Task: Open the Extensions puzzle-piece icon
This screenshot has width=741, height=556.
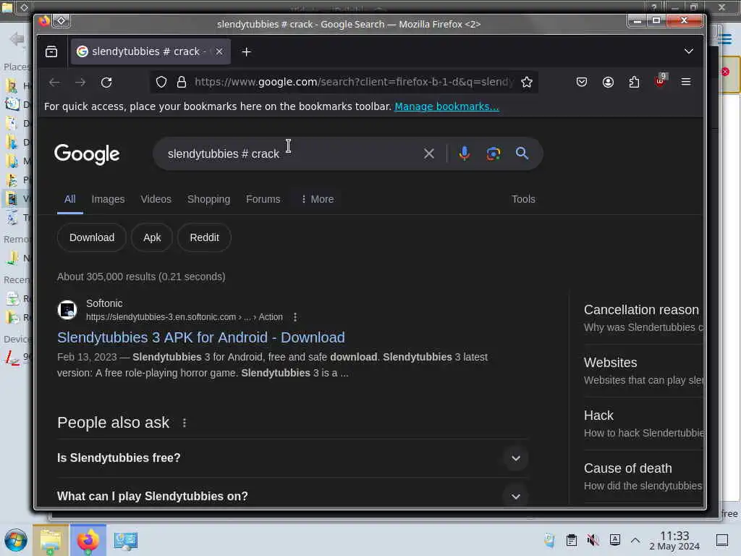Action: point(634,83)
